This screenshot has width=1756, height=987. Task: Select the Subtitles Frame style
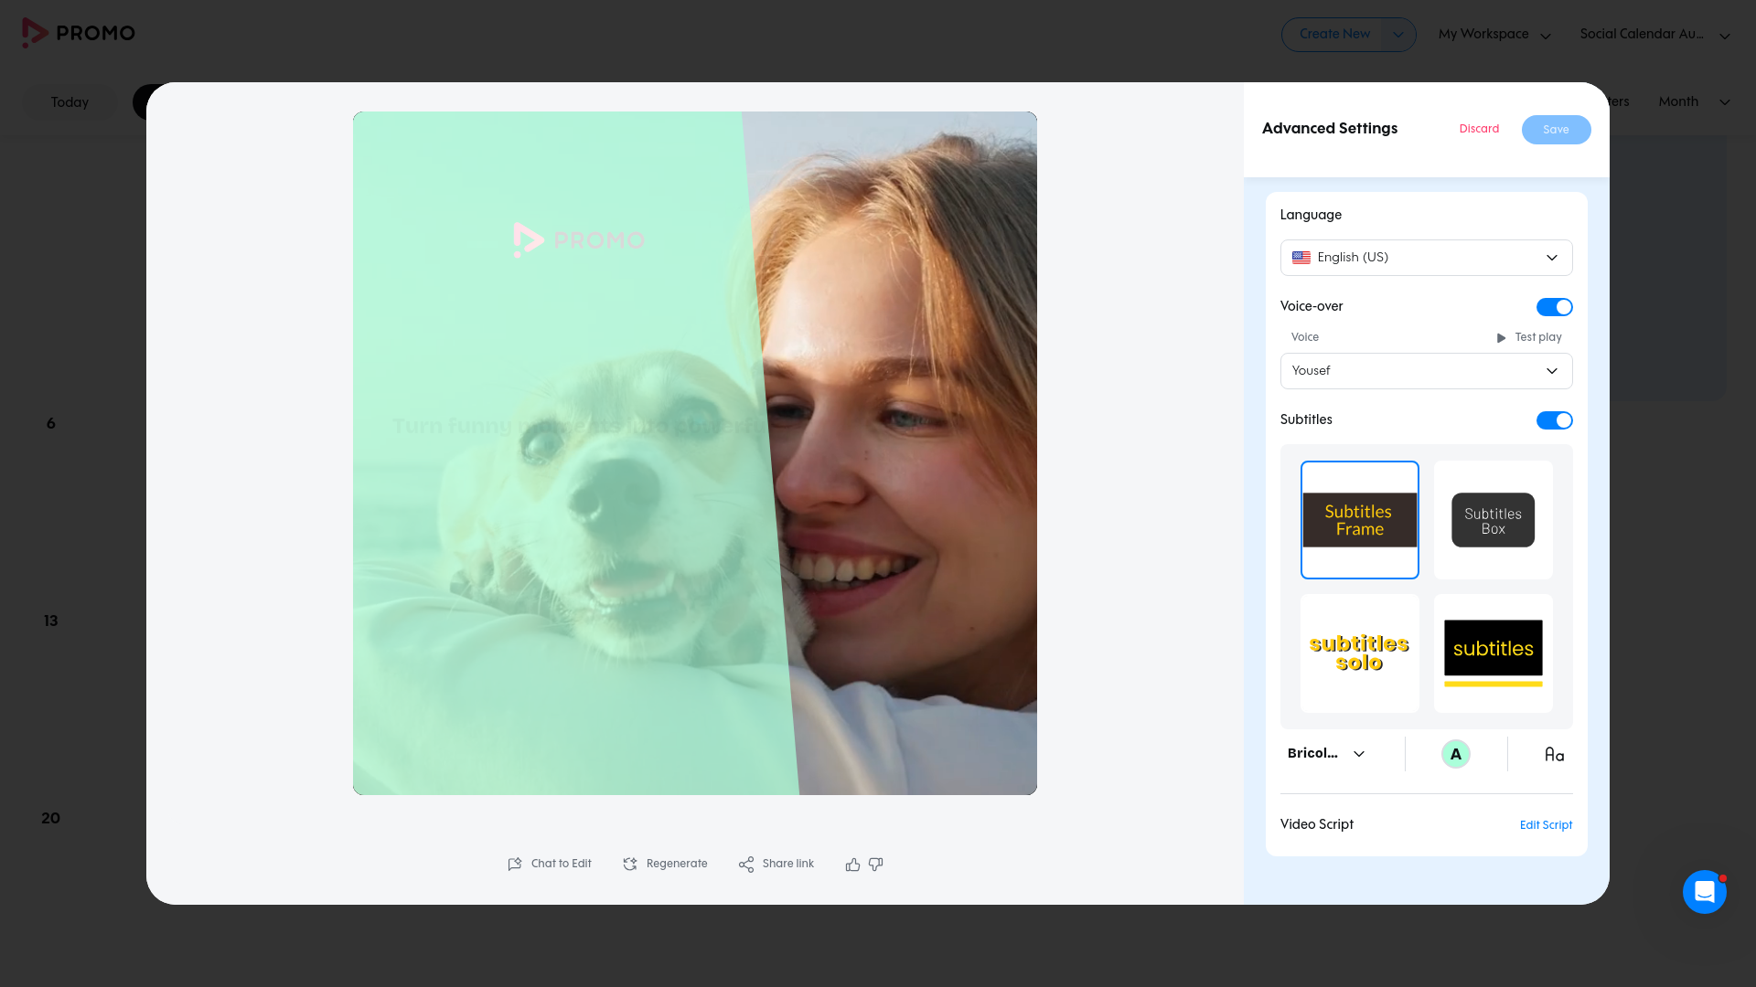tap(1359, 520)
